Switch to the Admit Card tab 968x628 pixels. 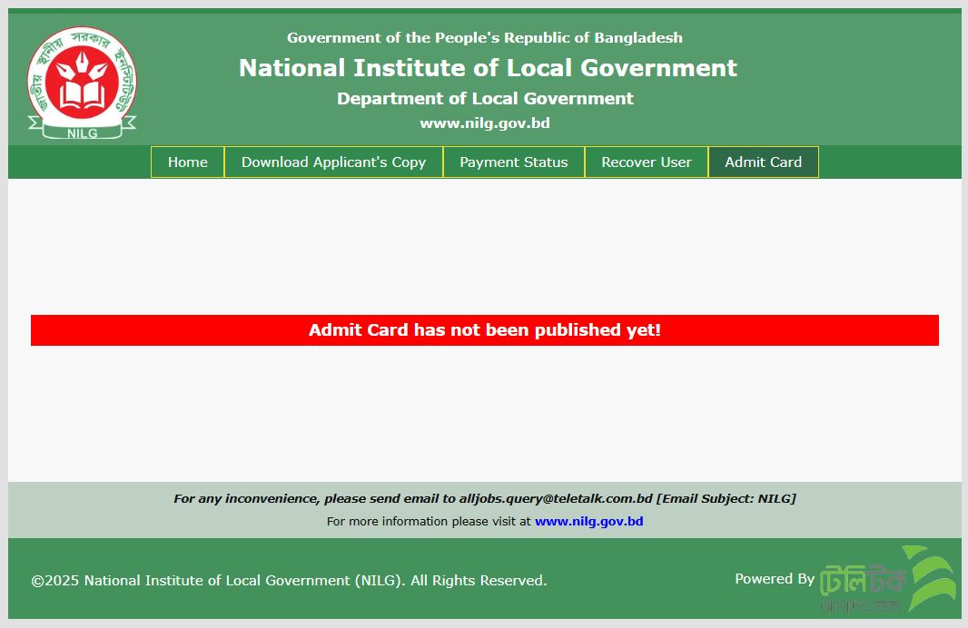pyautogui.click(x=763, y=162)
